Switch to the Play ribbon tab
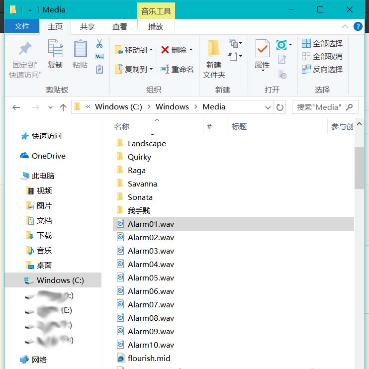The image size is (369, 369). click(156, 26)
